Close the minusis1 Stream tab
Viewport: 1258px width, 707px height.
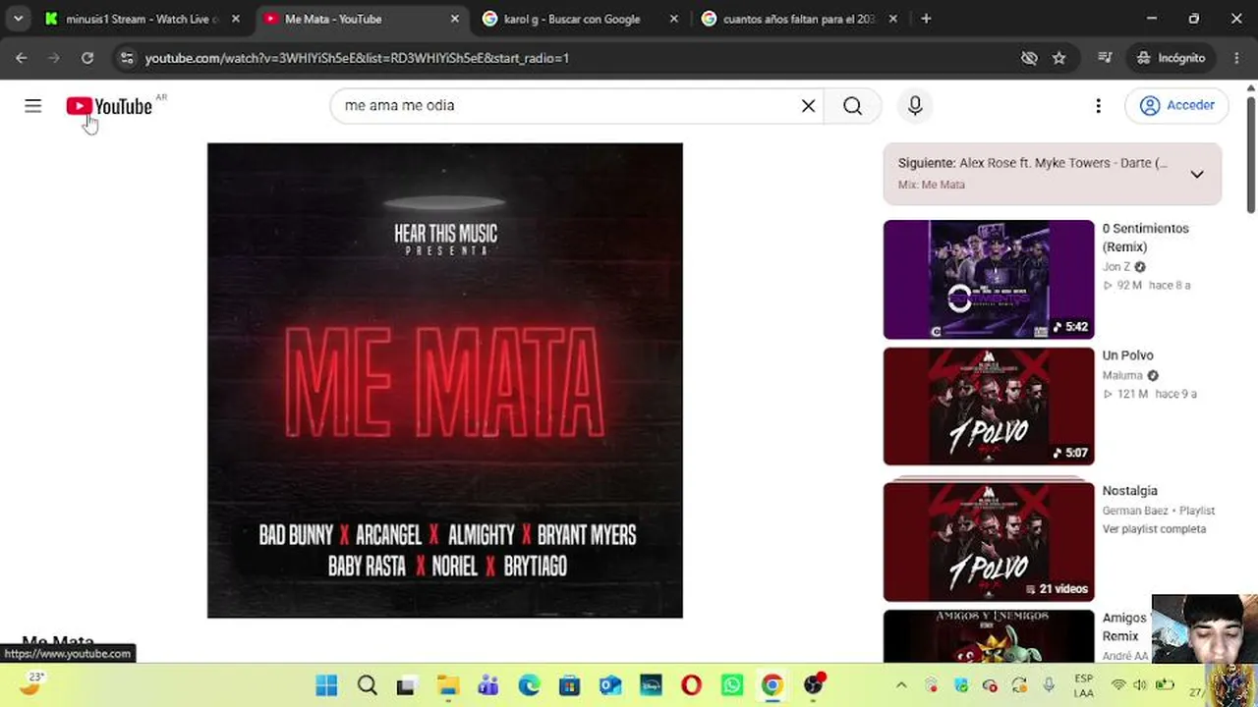[235, 19]
